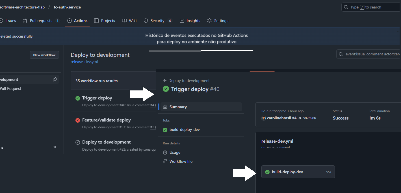This screenshot has height=193, width=401.
Task: Open the Feature/validate deploy run
Action: (107, 120)
